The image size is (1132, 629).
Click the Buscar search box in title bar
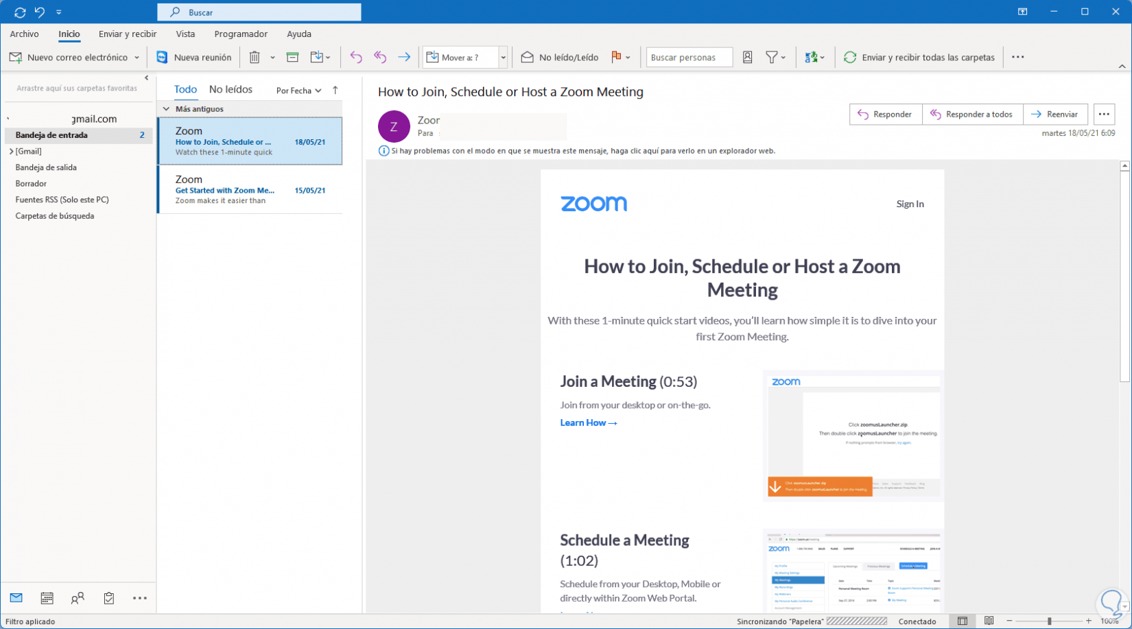pyautogui.click(x=259, y=12)
